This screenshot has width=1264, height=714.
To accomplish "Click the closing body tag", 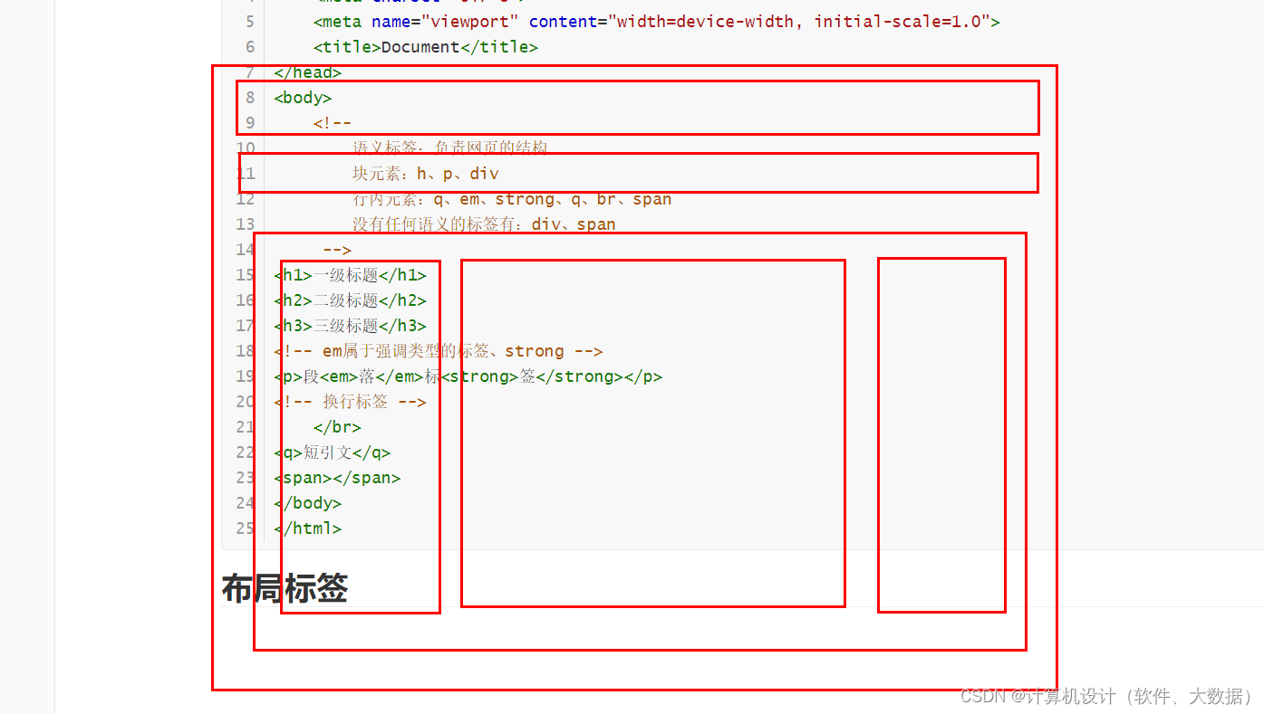I will [x=307, y=503].
